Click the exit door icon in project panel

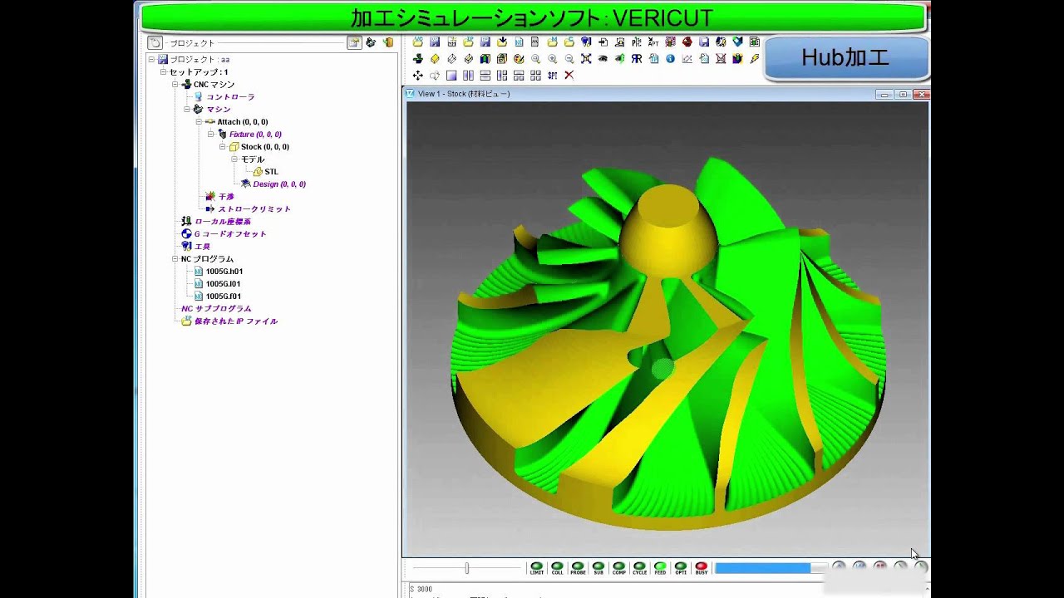pos(387,42)
